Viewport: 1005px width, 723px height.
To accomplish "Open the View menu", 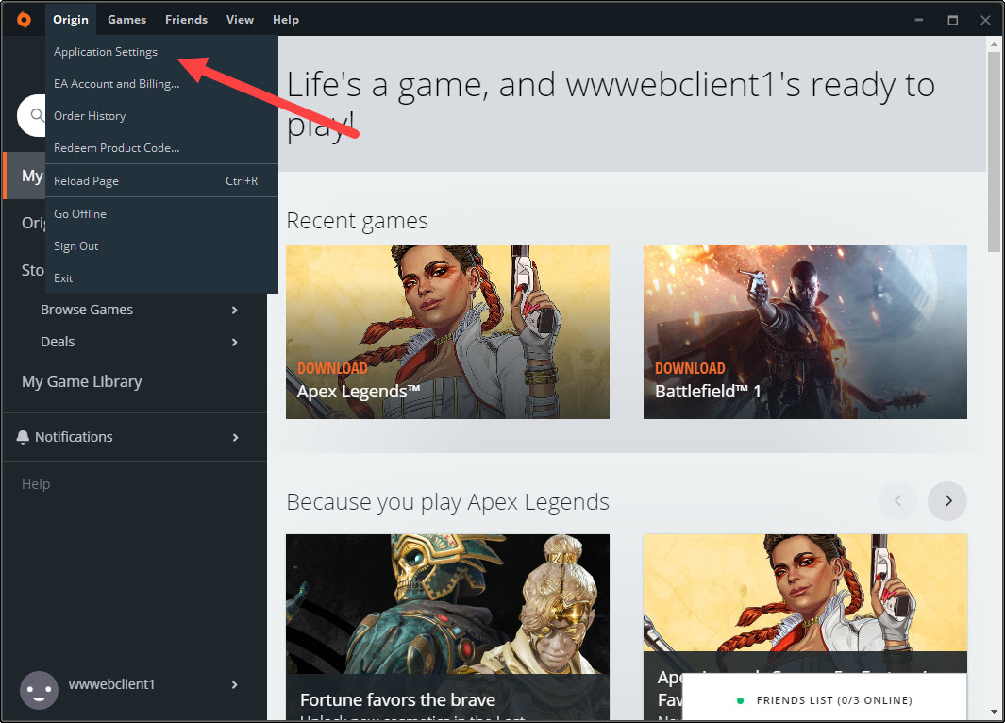I will pyautogui.click(x=240, y=20).
